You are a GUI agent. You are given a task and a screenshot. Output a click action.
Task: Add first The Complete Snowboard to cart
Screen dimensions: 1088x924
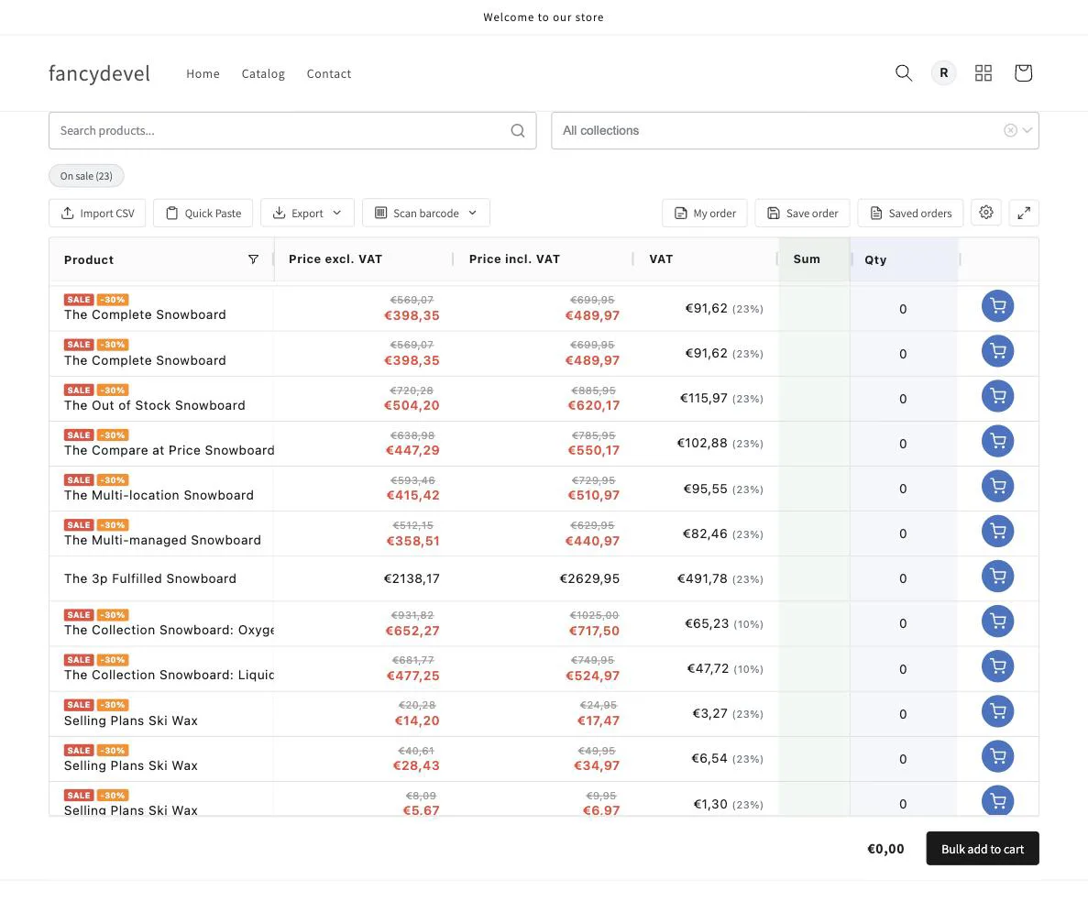997,306
